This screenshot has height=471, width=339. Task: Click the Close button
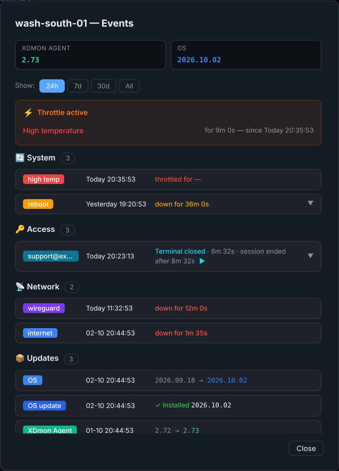point(306,448)
